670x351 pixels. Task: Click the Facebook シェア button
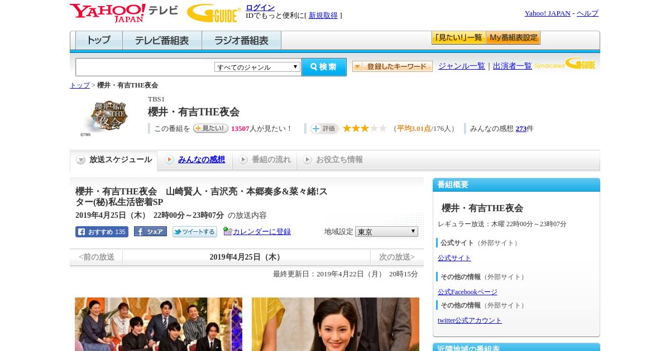150,231
